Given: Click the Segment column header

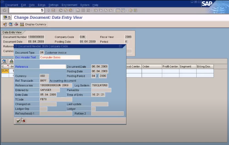Looking at the screenshot, I should [188, 67].
